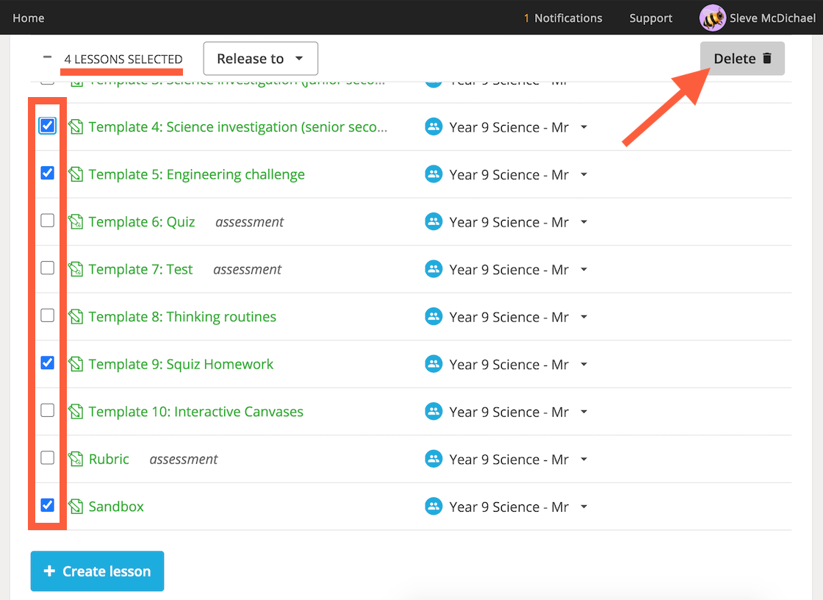This screenshot has height=600, width=823.
Task: Click the class group icon in Template 9 row
Action: [x=434, y=364]
